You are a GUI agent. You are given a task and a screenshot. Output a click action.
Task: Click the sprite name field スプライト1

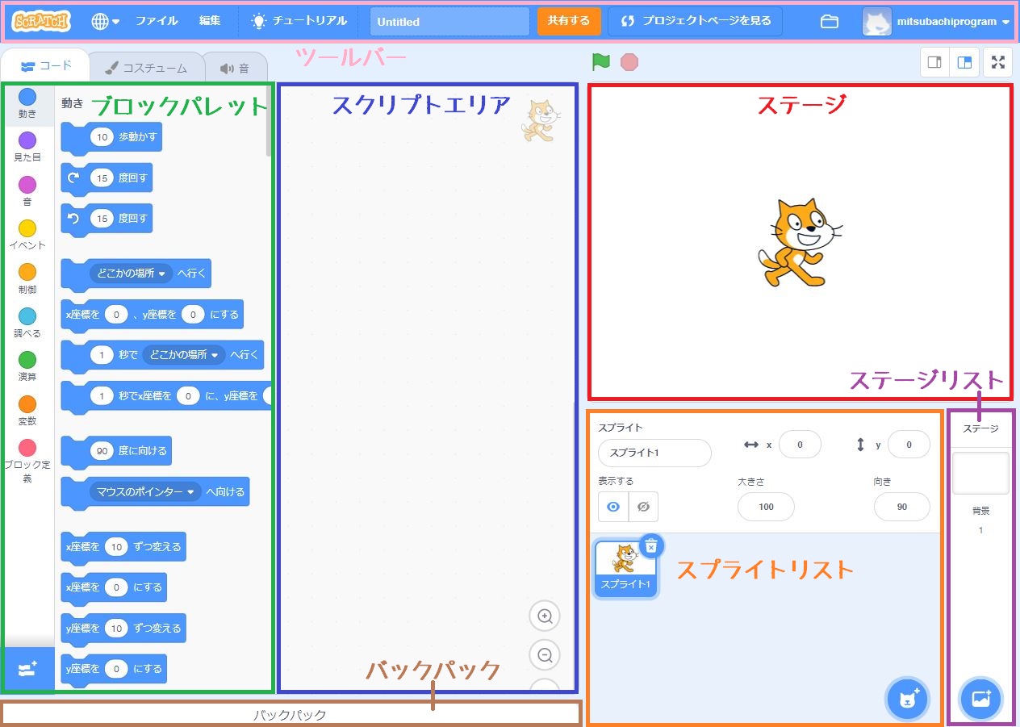(x=654, y=453)
